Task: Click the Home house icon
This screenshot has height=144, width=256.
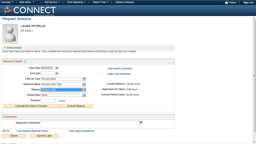Action: [x=226, y=3]
